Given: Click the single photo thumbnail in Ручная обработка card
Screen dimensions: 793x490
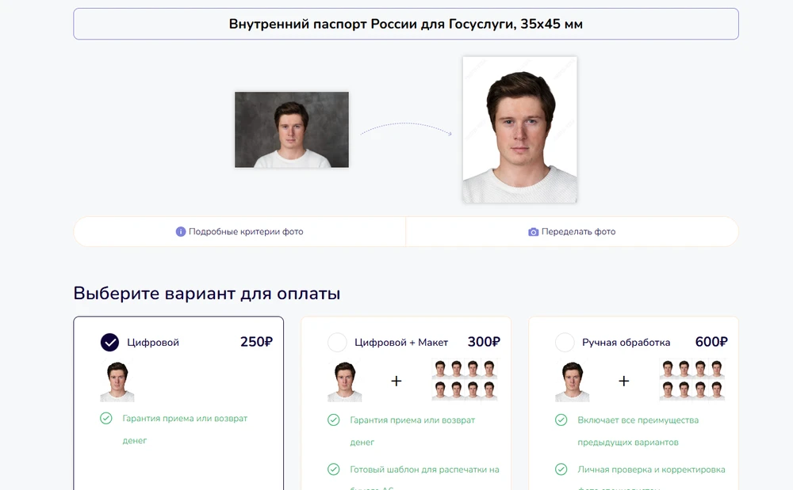Looking at the screenshot, I should (573, 381).
